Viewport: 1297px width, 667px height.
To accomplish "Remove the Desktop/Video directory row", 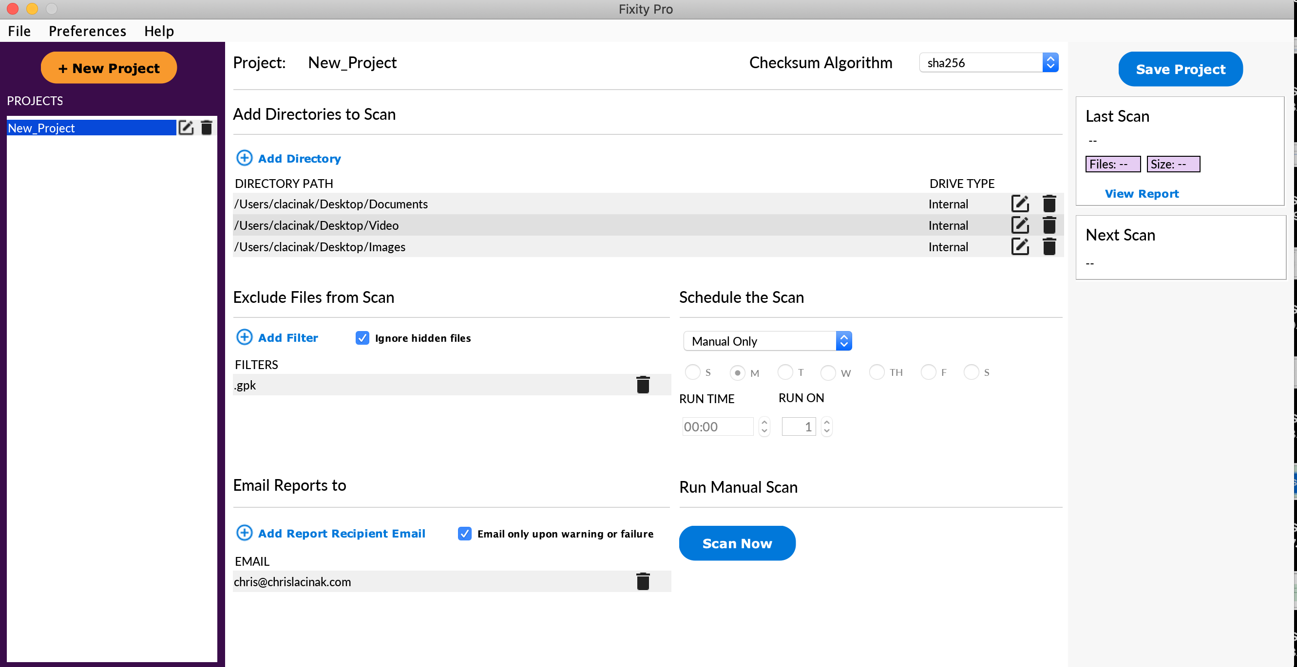I will pos(1049,225).
